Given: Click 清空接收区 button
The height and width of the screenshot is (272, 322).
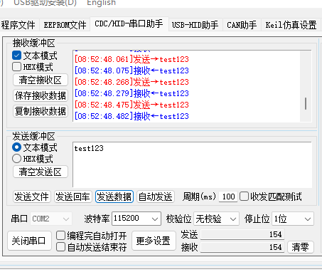Looking at the screenshot, I should [41, 80].
